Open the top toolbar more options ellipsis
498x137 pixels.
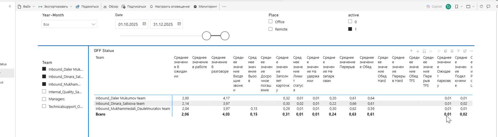224,6
